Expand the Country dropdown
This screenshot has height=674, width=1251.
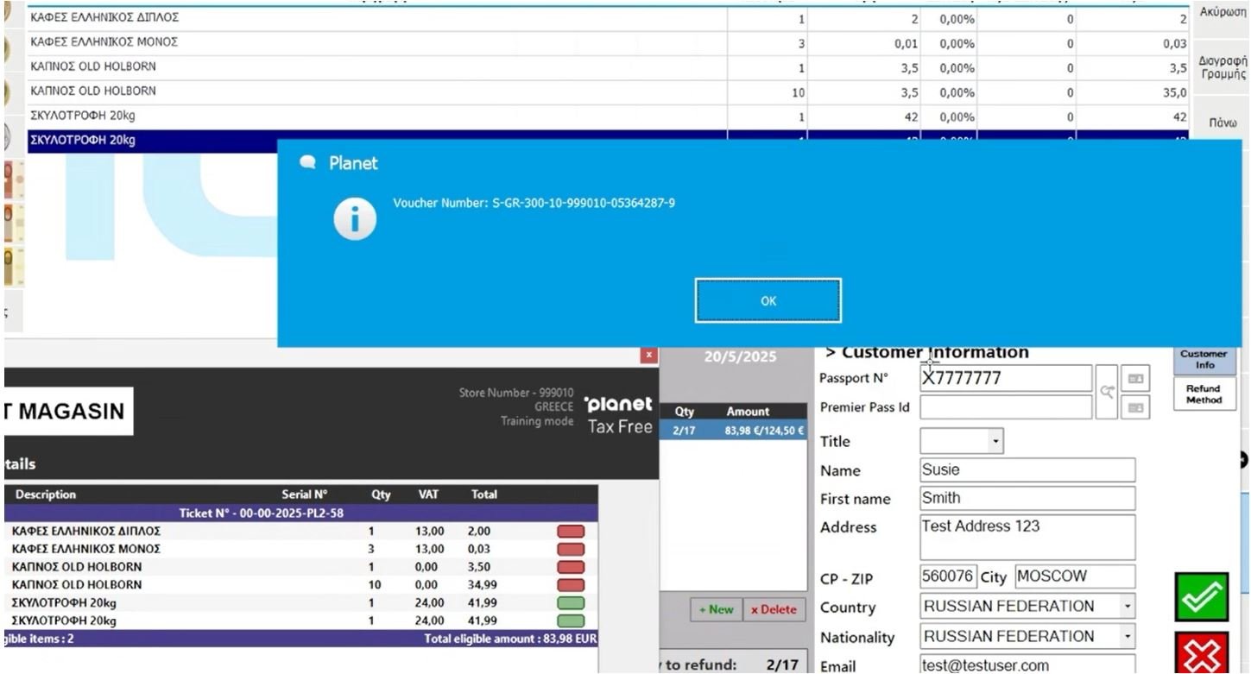click(1127, 607)
